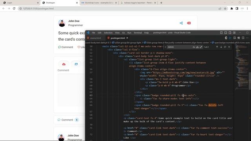Click the mdbootstrap avatar URL in code

click(183, 72)
